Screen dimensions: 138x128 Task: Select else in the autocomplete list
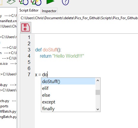68,95
